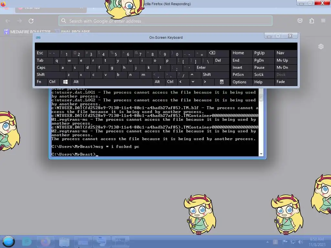Screen dimensions: 331x248
Task: Open the Firefox hamburger application menu
Action: click(x=323, y=21)
